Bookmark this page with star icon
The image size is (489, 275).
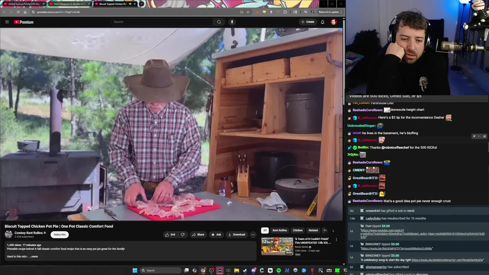point(248,12)
